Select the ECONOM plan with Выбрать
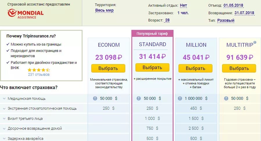Viewport: 261px width, 141px height. point(108,68)
